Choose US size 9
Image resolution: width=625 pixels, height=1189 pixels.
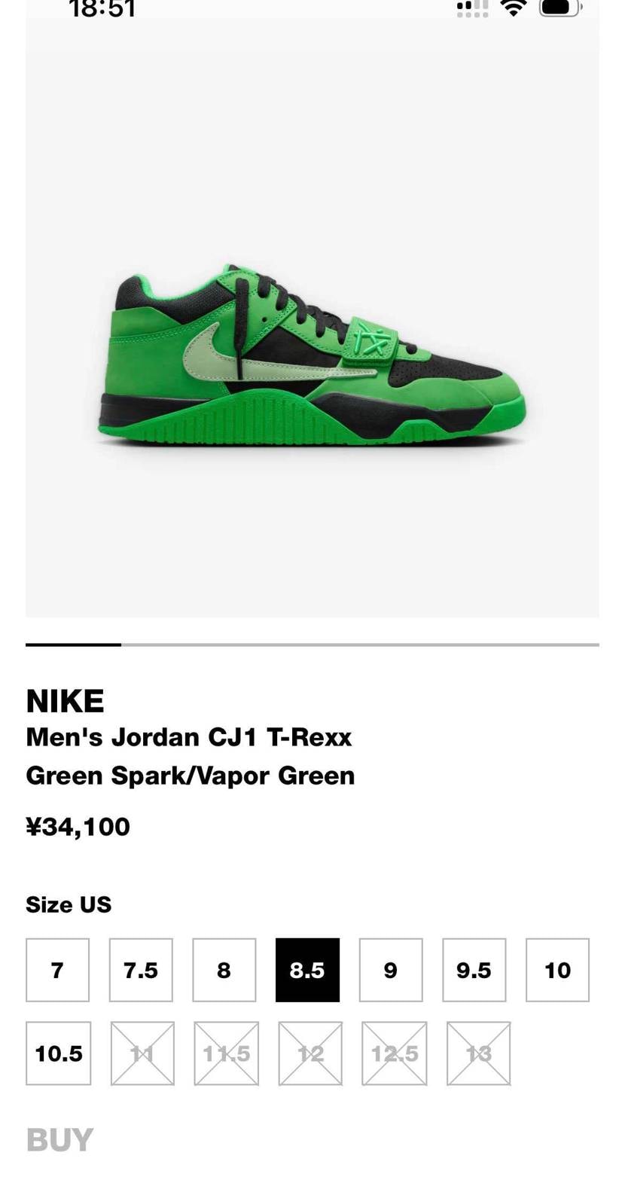391,970
